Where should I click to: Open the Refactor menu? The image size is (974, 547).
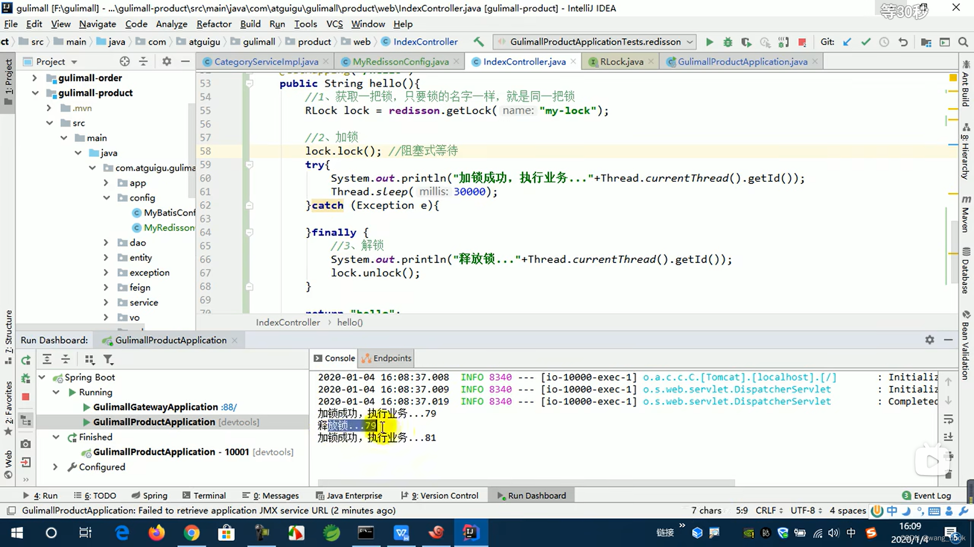214,24
